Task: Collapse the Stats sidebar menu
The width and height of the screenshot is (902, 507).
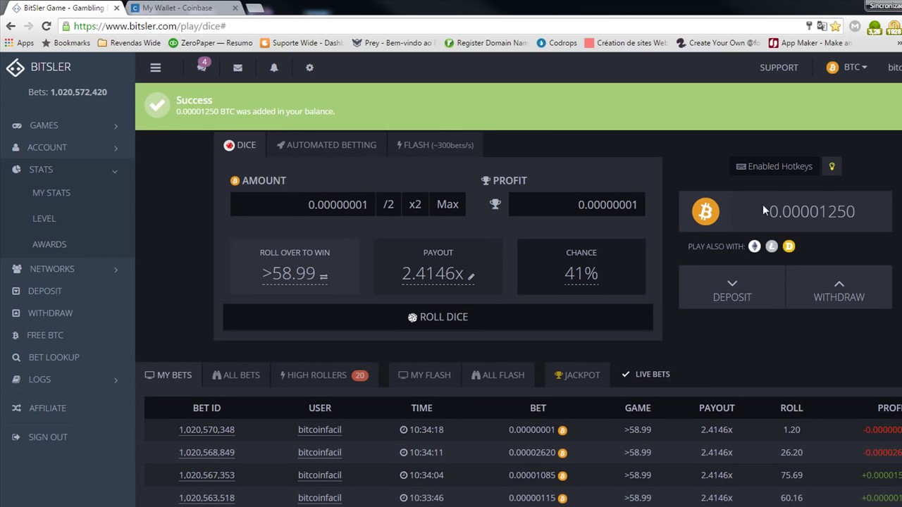Action: [x=66, y=170]
